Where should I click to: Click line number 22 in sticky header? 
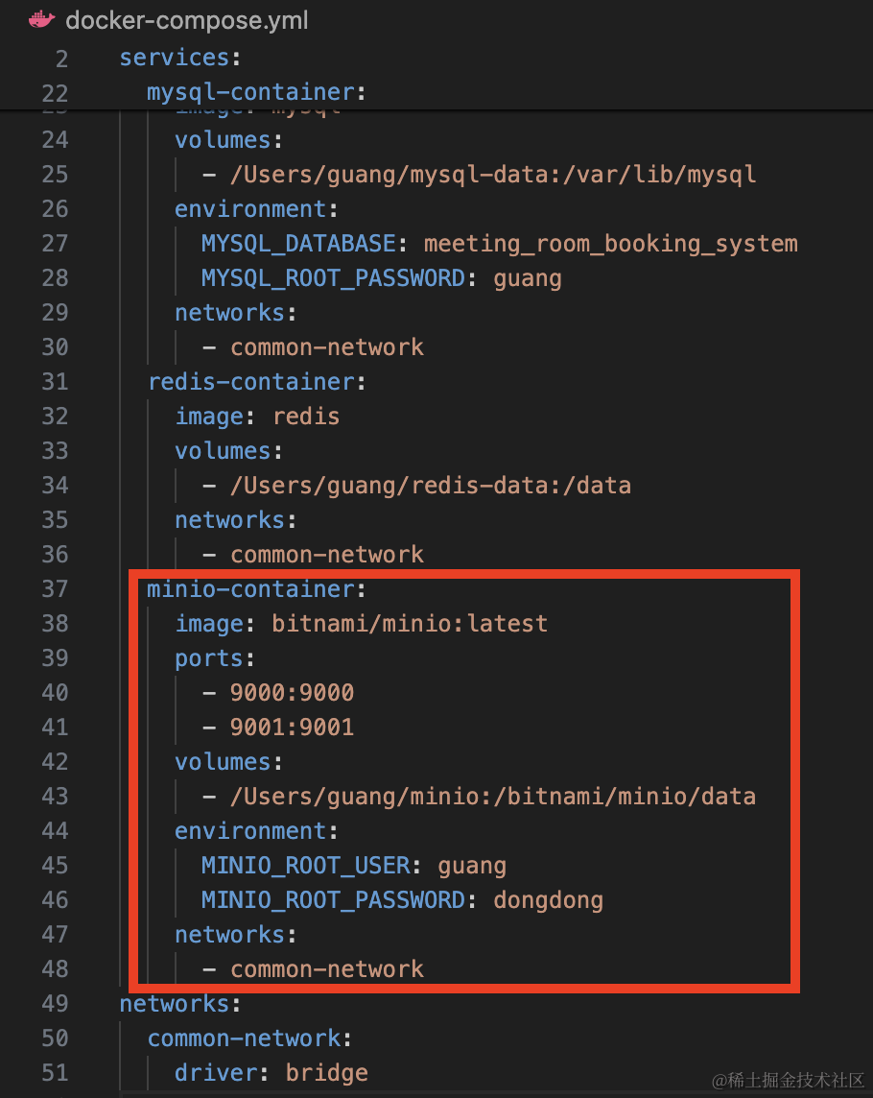coord(56,94)
